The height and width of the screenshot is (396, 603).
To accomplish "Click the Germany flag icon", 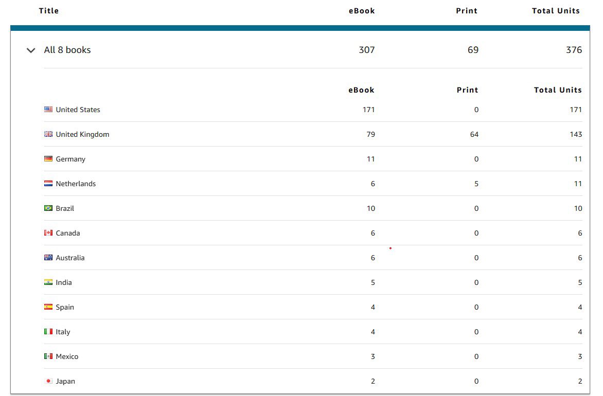I will [48, 159].
